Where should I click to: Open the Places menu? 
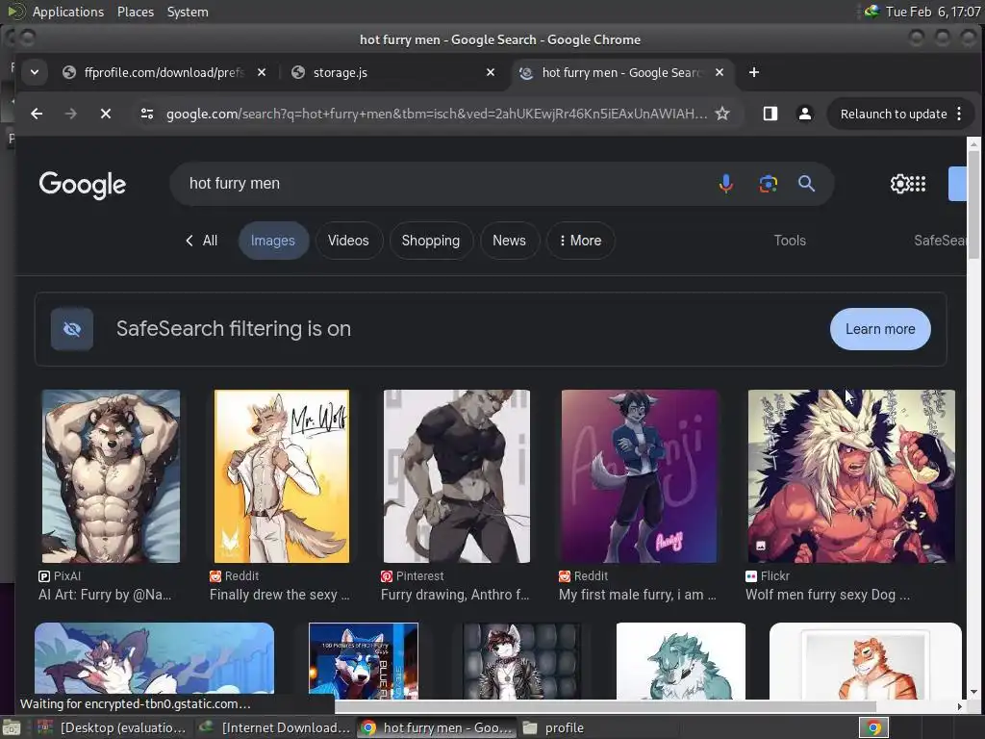(x=136, y=12)
